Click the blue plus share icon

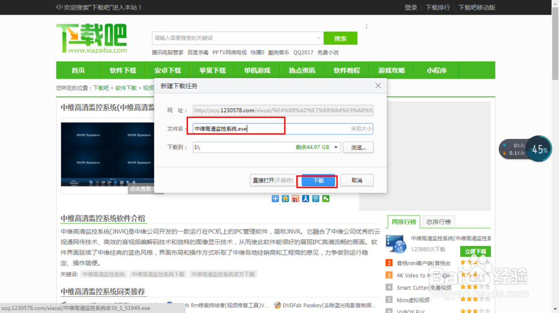point(275,199)
